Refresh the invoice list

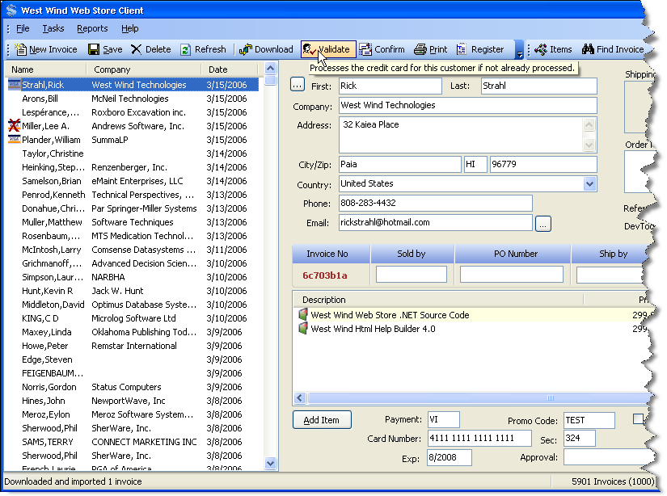coord(185,50)
